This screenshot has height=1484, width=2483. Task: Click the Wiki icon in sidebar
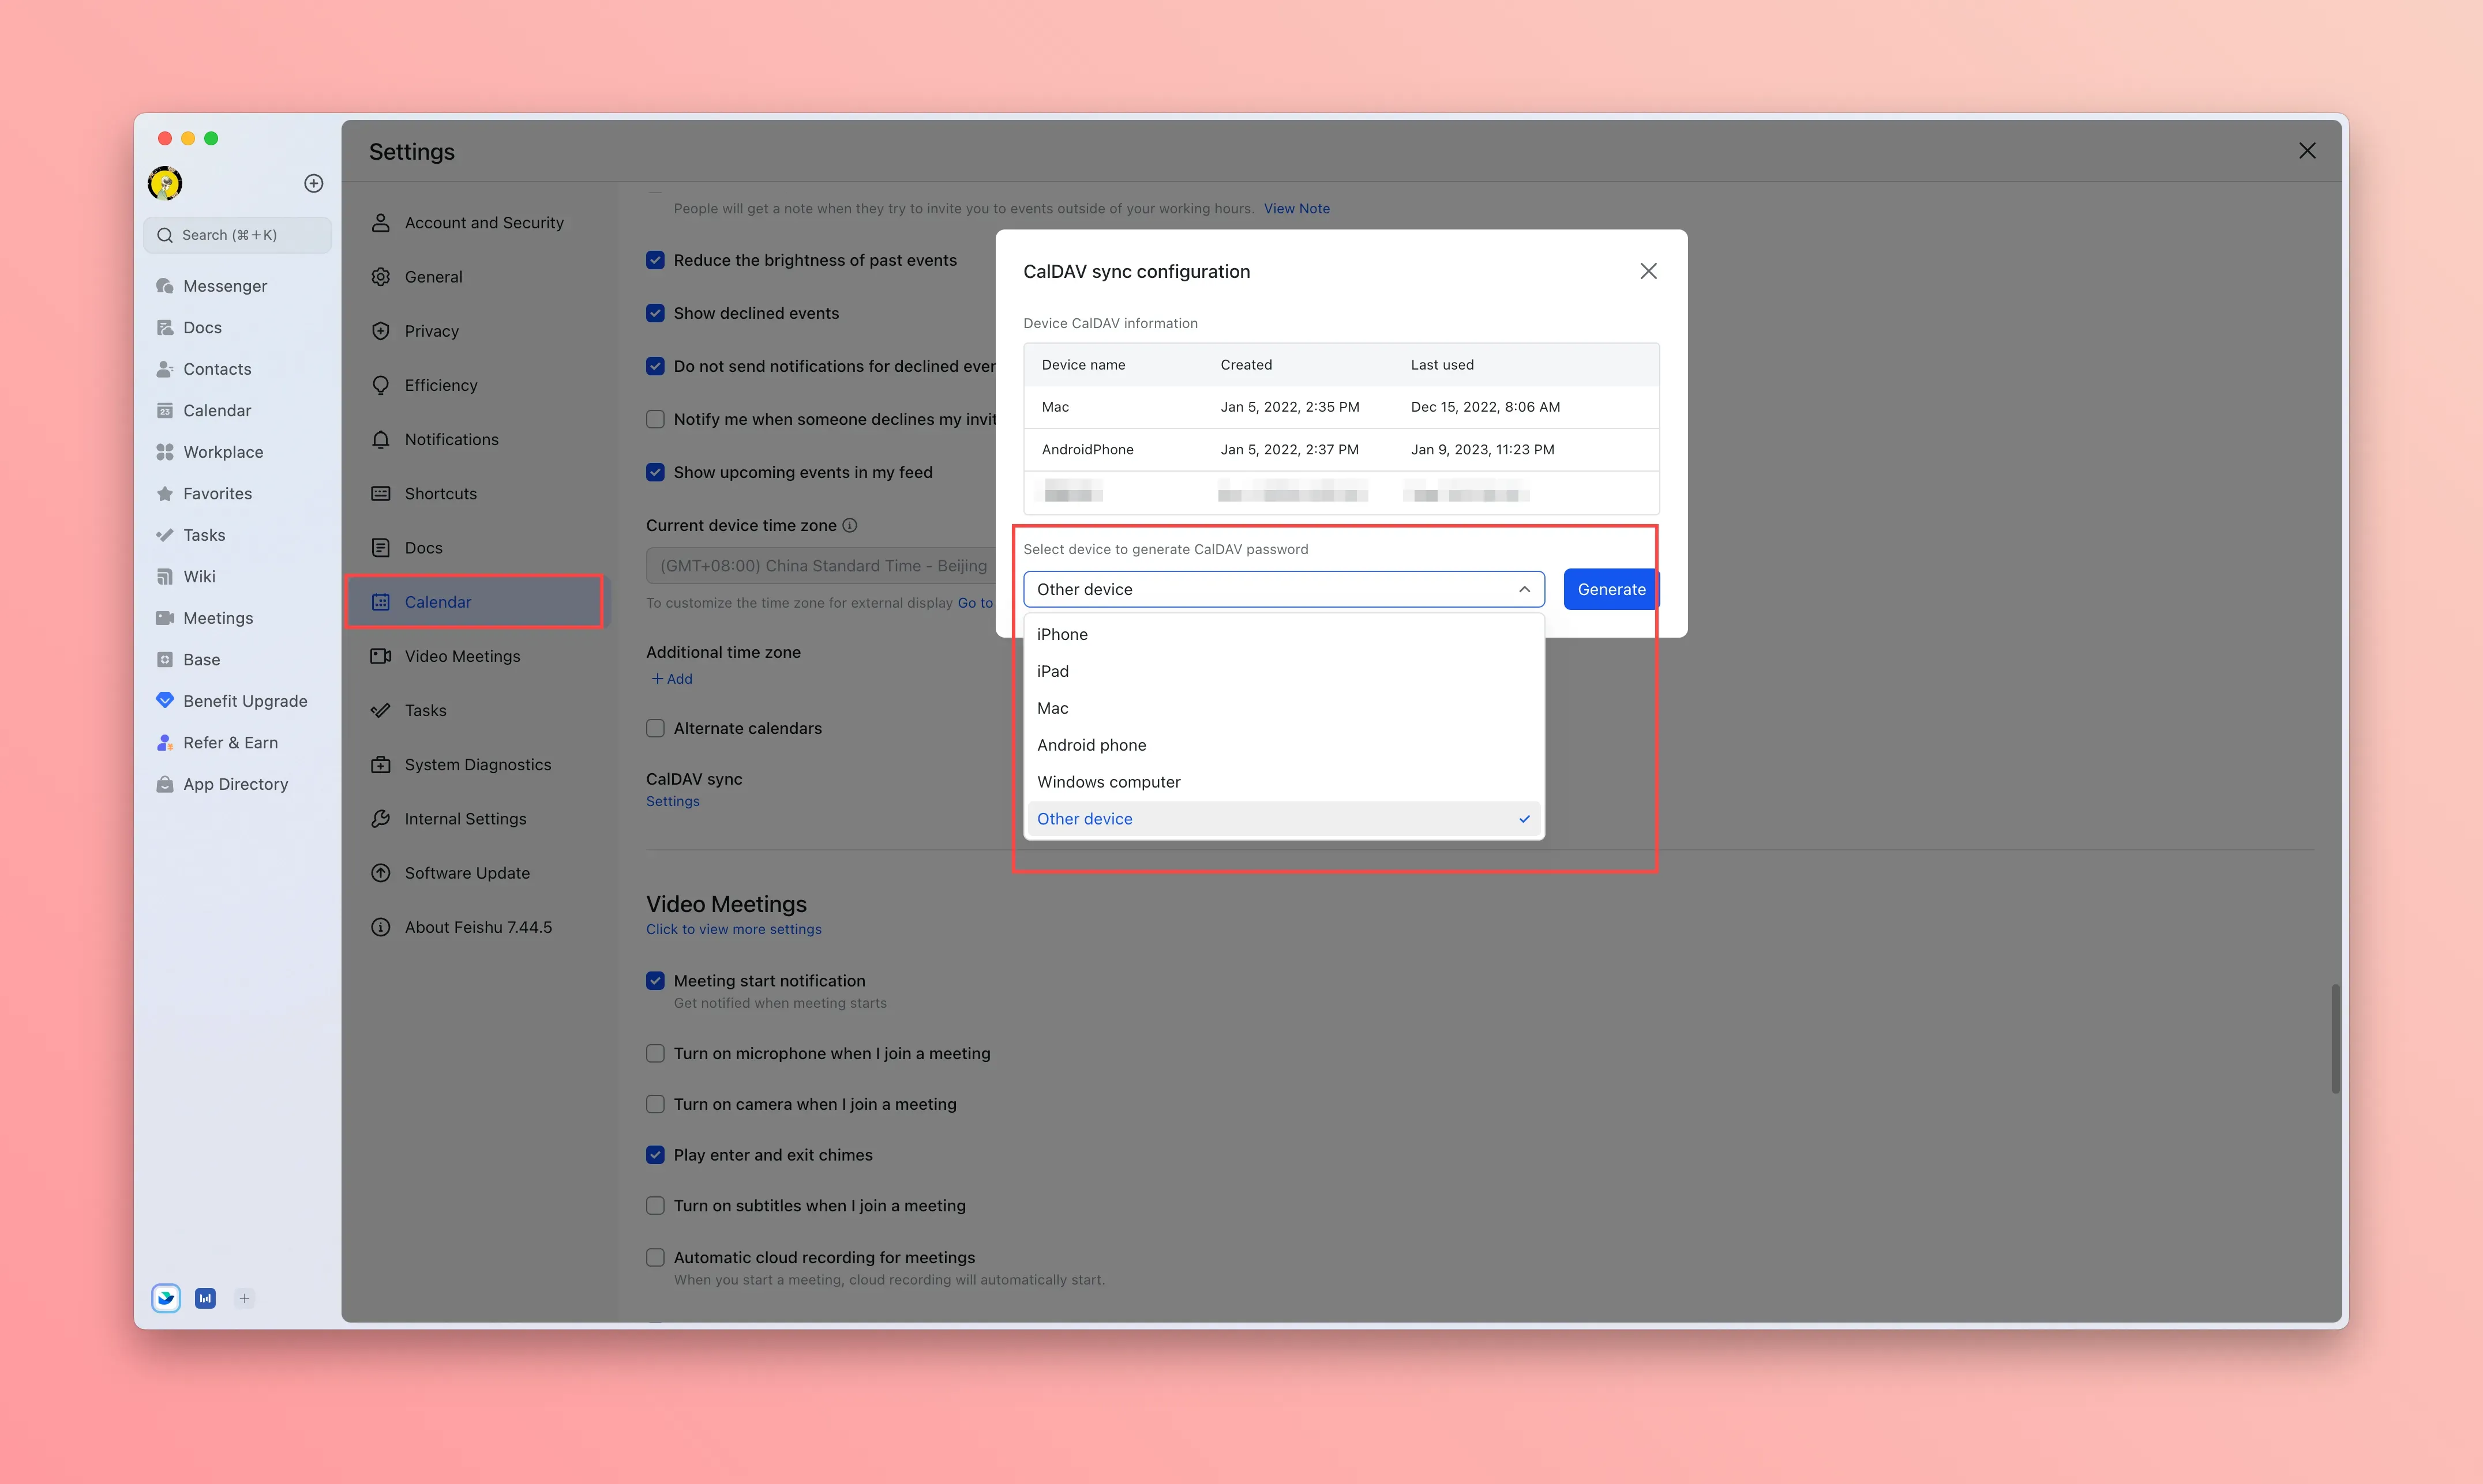pyautogui.click(x=165, y=576)
